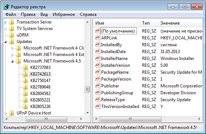
Task: Click the 'Developer Division' value data
Action: click(178, 93)
